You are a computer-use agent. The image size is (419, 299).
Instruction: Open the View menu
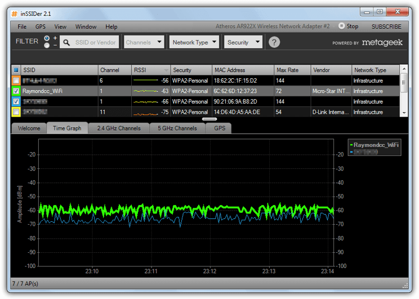(60, 26)
